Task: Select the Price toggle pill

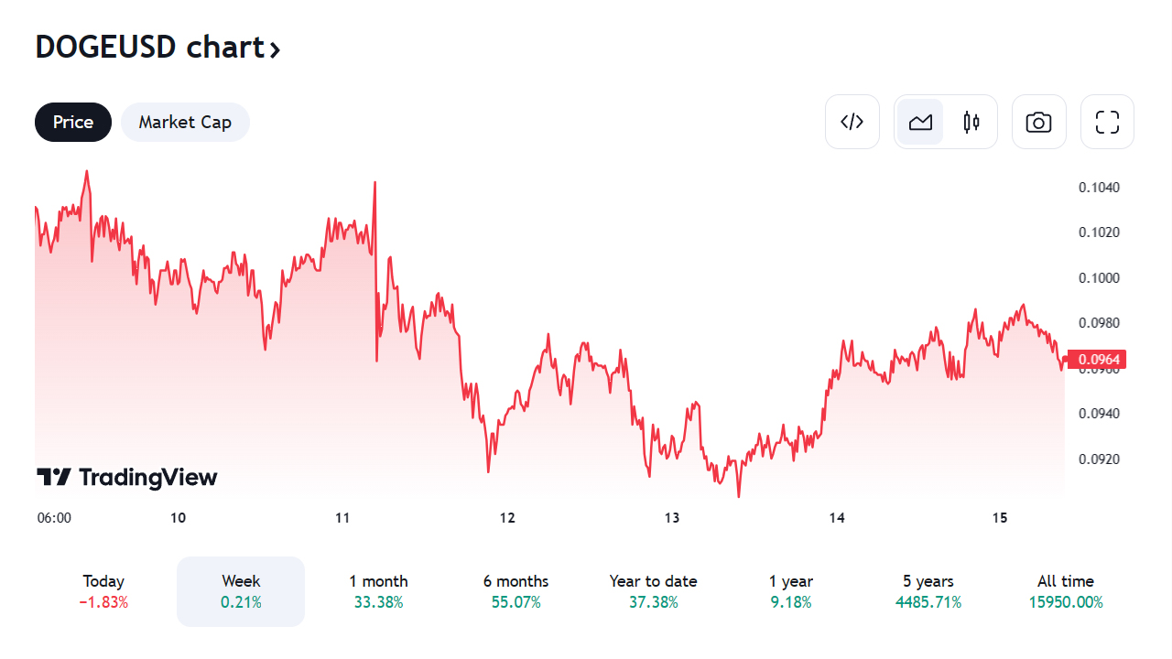Action: coord(73,122)
